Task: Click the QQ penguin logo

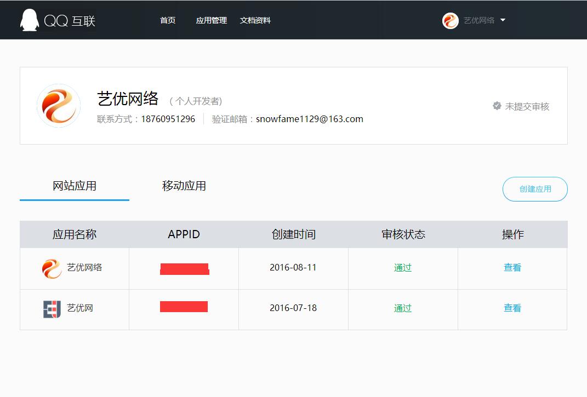Action: [x=29, y=20]
